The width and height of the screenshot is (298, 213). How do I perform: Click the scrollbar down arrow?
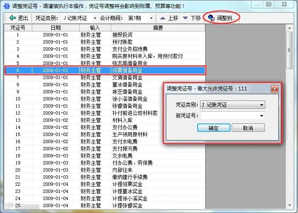290,205
